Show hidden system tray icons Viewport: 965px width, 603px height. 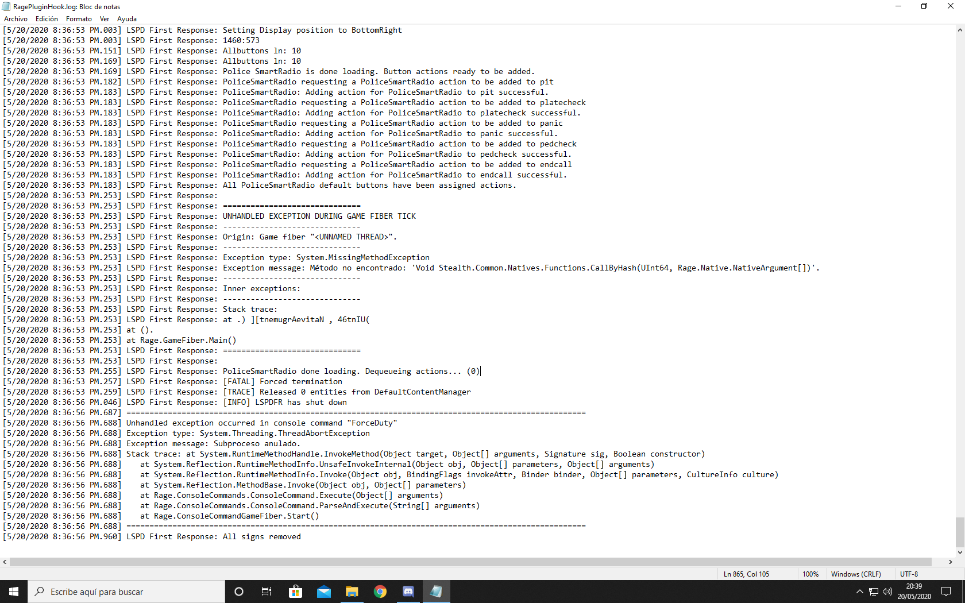click(x=859, y=592)
